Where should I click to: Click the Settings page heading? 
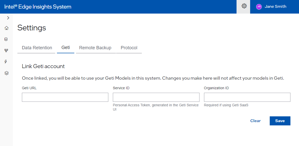point(32,28)
